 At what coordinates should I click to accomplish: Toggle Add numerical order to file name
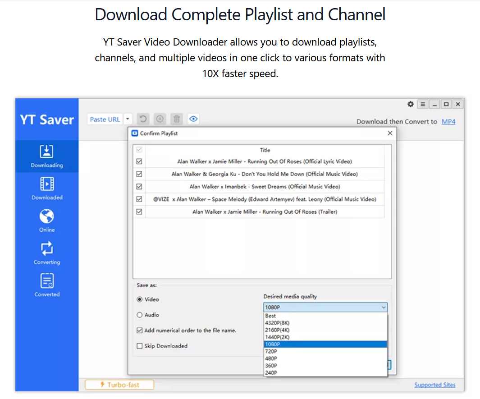coord(140,330)
